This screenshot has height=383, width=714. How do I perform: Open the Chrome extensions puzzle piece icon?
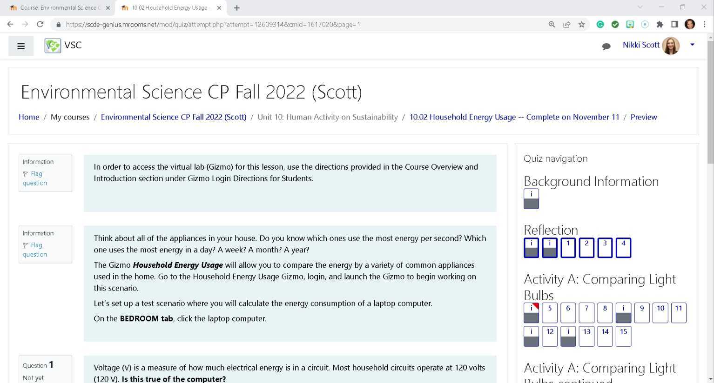click(660, 24)
